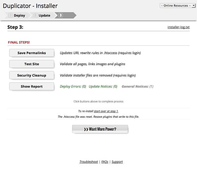Click the Update Notices: (0) text

103,86
